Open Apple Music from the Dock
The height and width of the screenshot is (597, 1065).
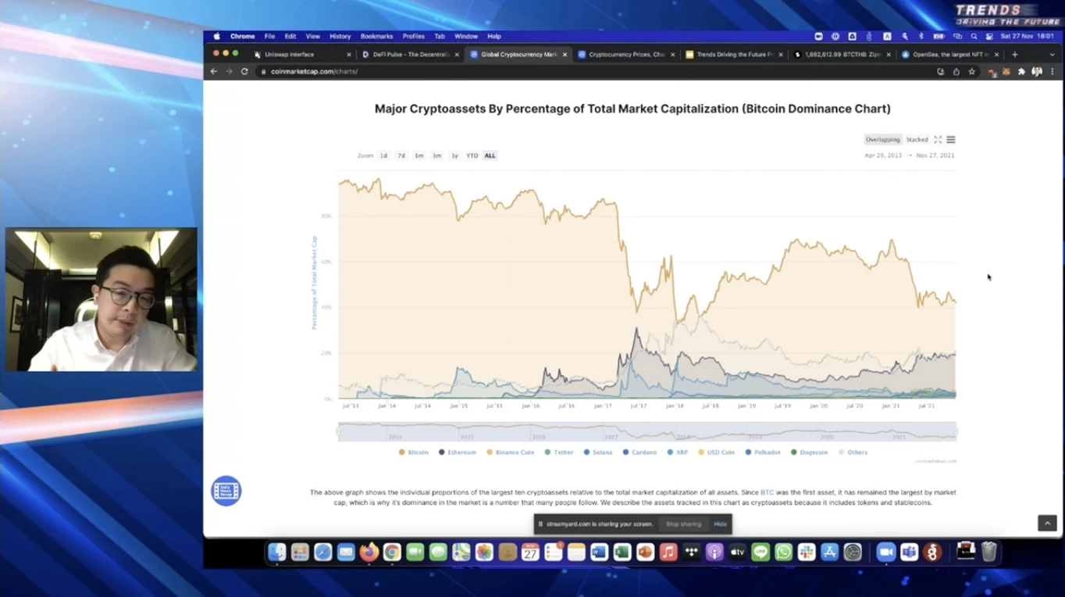[668, 552]
